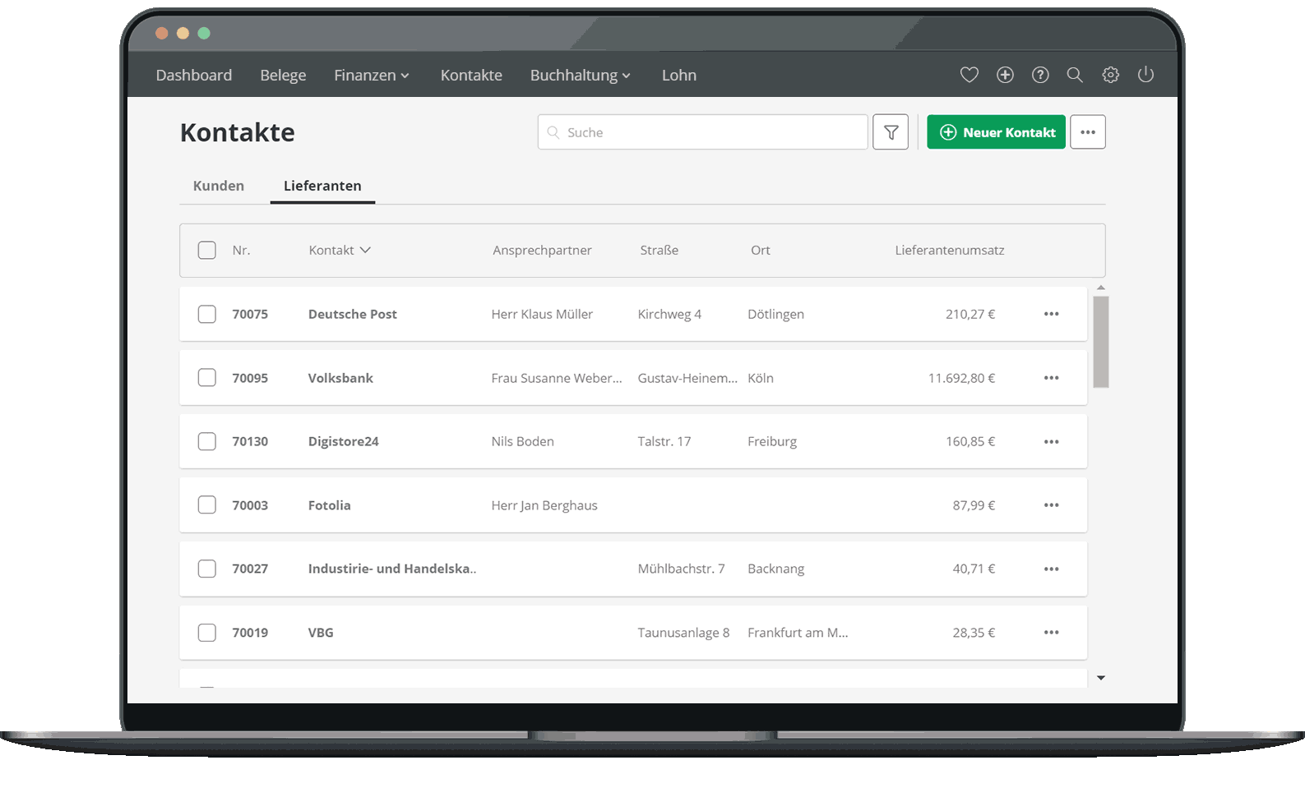Switch to the Kunden tab

[x=219, y=186]
